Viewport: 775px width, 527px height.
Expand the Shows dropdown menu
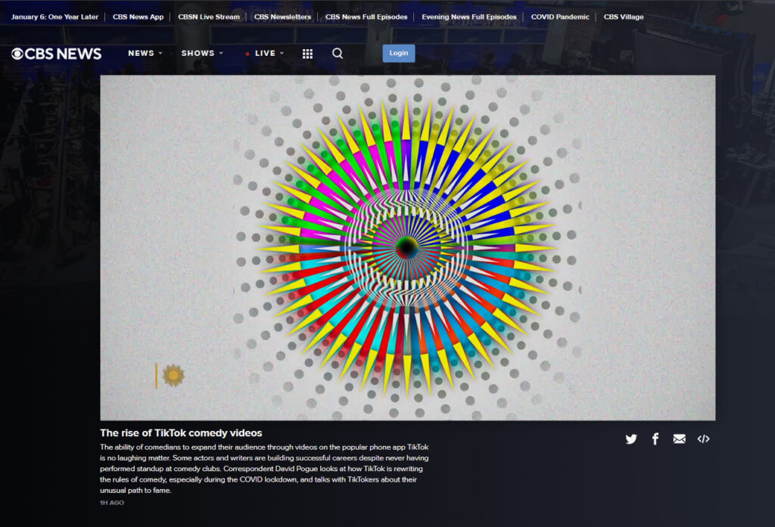(202, 53)
